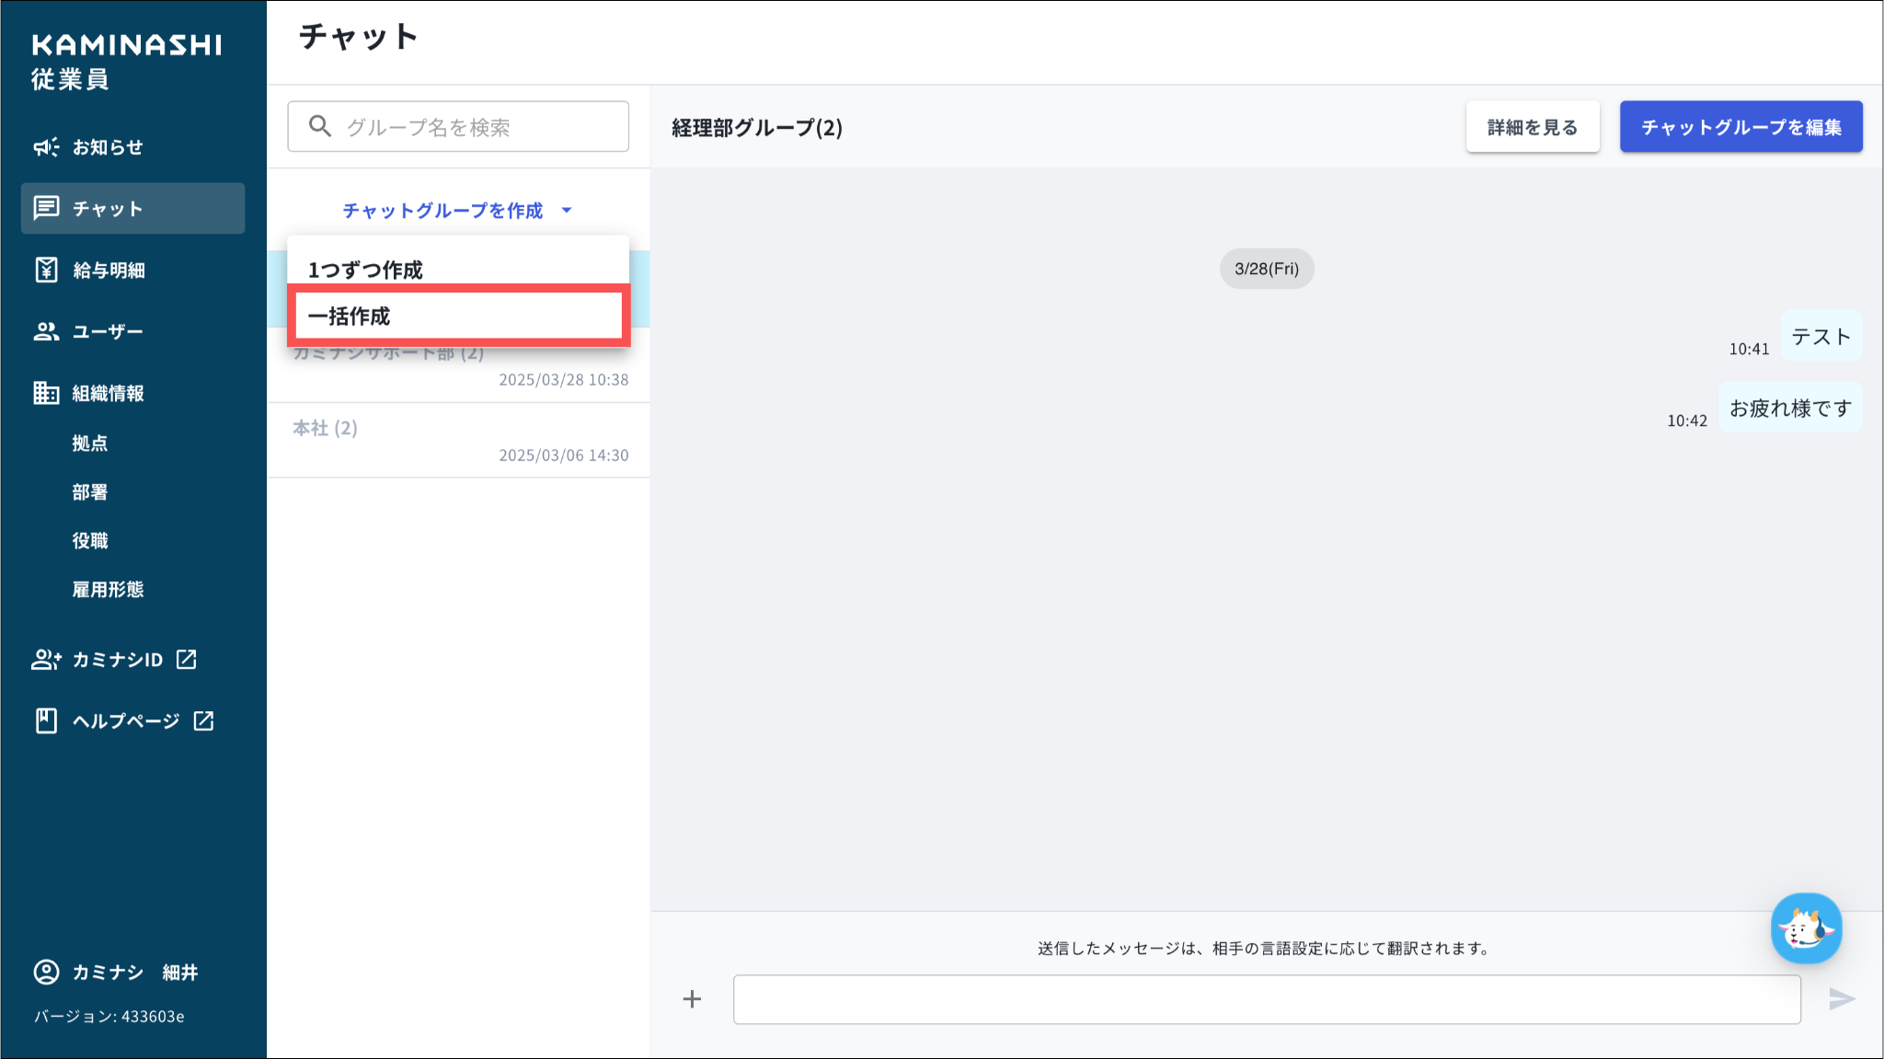Viewport: 1884px width, 1059px height.
Task: Open the カミナシ 細井 account profile
Action: (116, 972)
